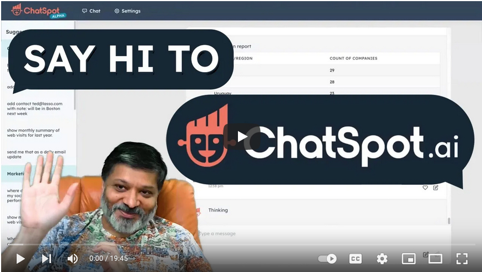Click the 0:00 / 19:45 time display
This screenshot has width=482, height=272.
pos(109,259)
